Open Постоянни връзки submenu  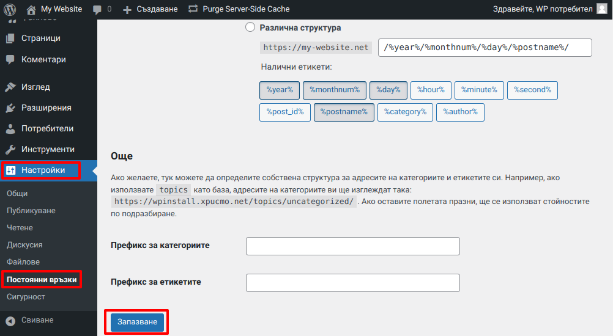click(42, 279)
